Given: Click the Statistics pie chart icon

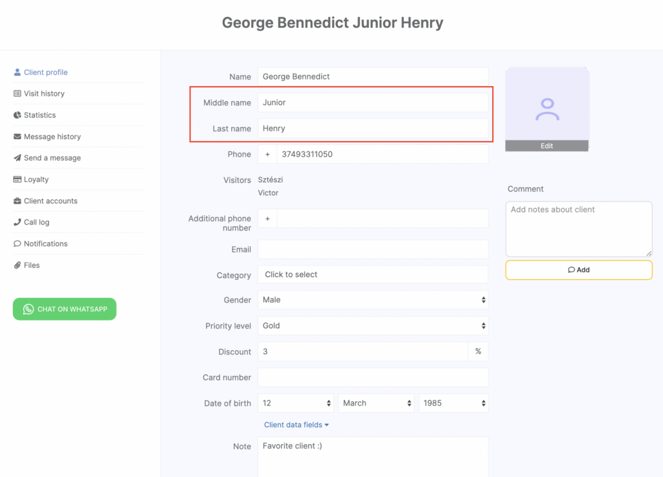Looking at the screenshot, I should pyautogui.click(x=17, y=115).
